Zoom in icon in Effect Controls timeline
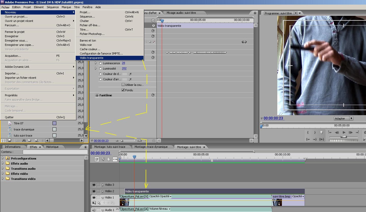 (139, 140)
